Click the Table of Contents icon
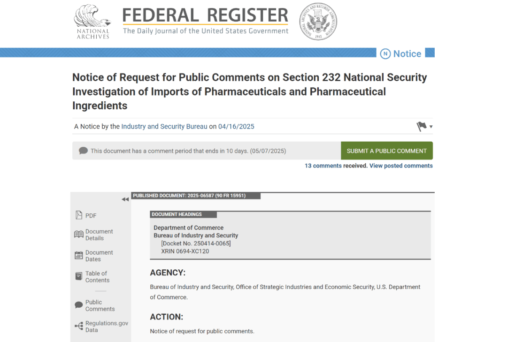The width and height of the screenshot is (507, 342). click(x=79, y=276)
